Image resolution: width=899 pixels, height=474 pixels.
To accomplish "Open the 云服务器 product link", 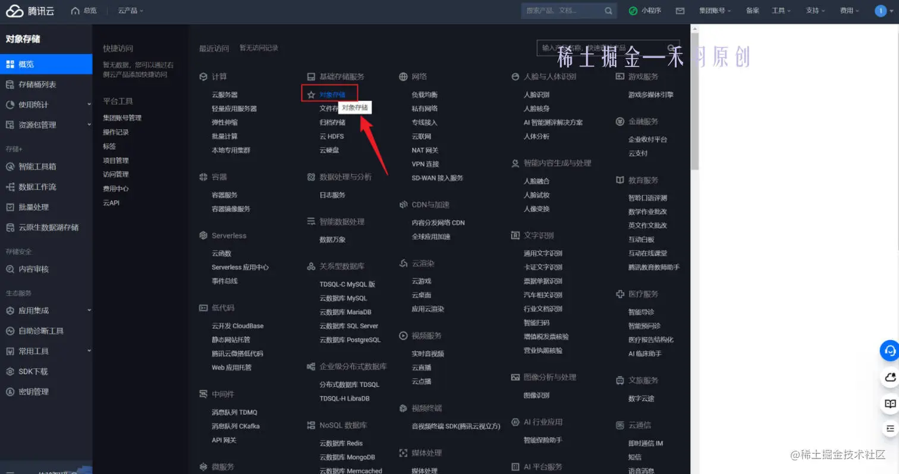I will 225,95.
